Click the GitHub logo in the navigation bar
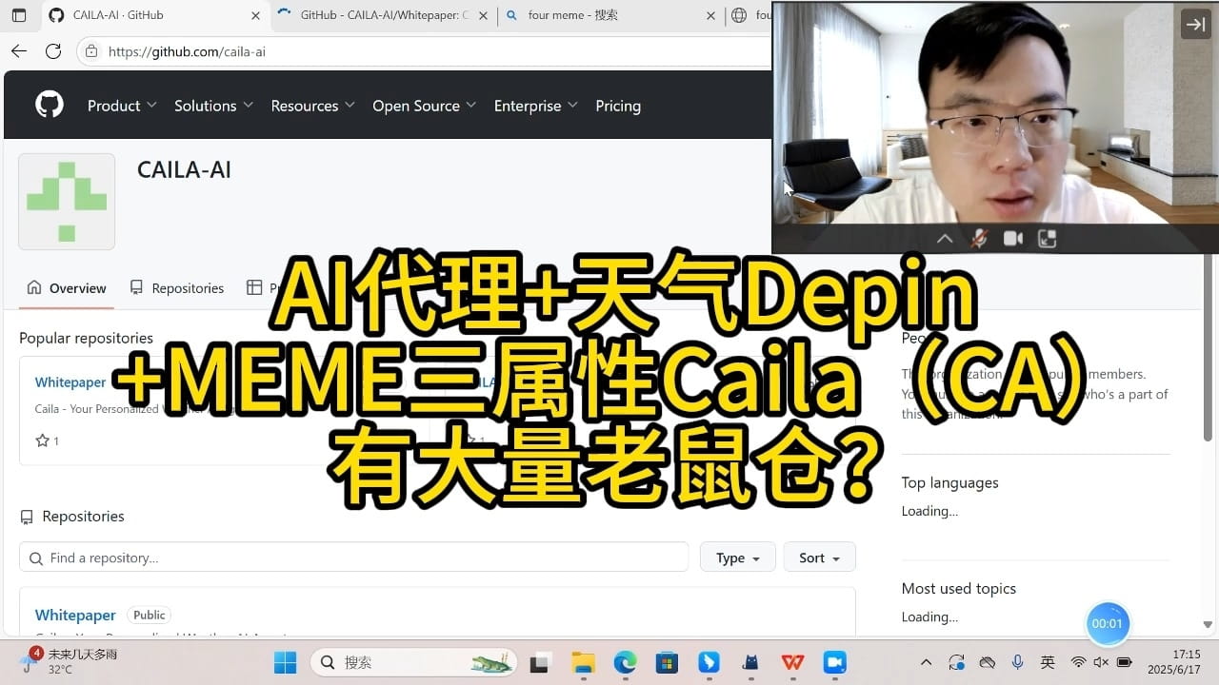1219x685 pixels. click(x=49, y=105)
